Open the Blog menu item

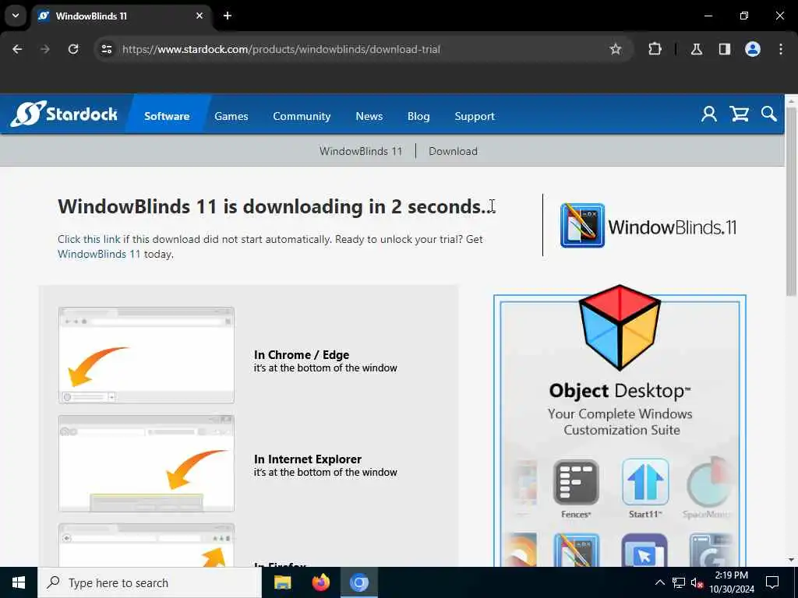[418, 116]
